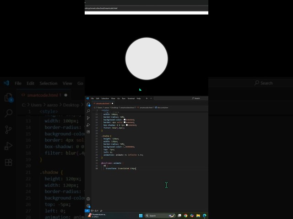Open the Accounts icon in the activity bar
Image resolution: width=293 pixels, height=219 pixels.
pos(88,199)
